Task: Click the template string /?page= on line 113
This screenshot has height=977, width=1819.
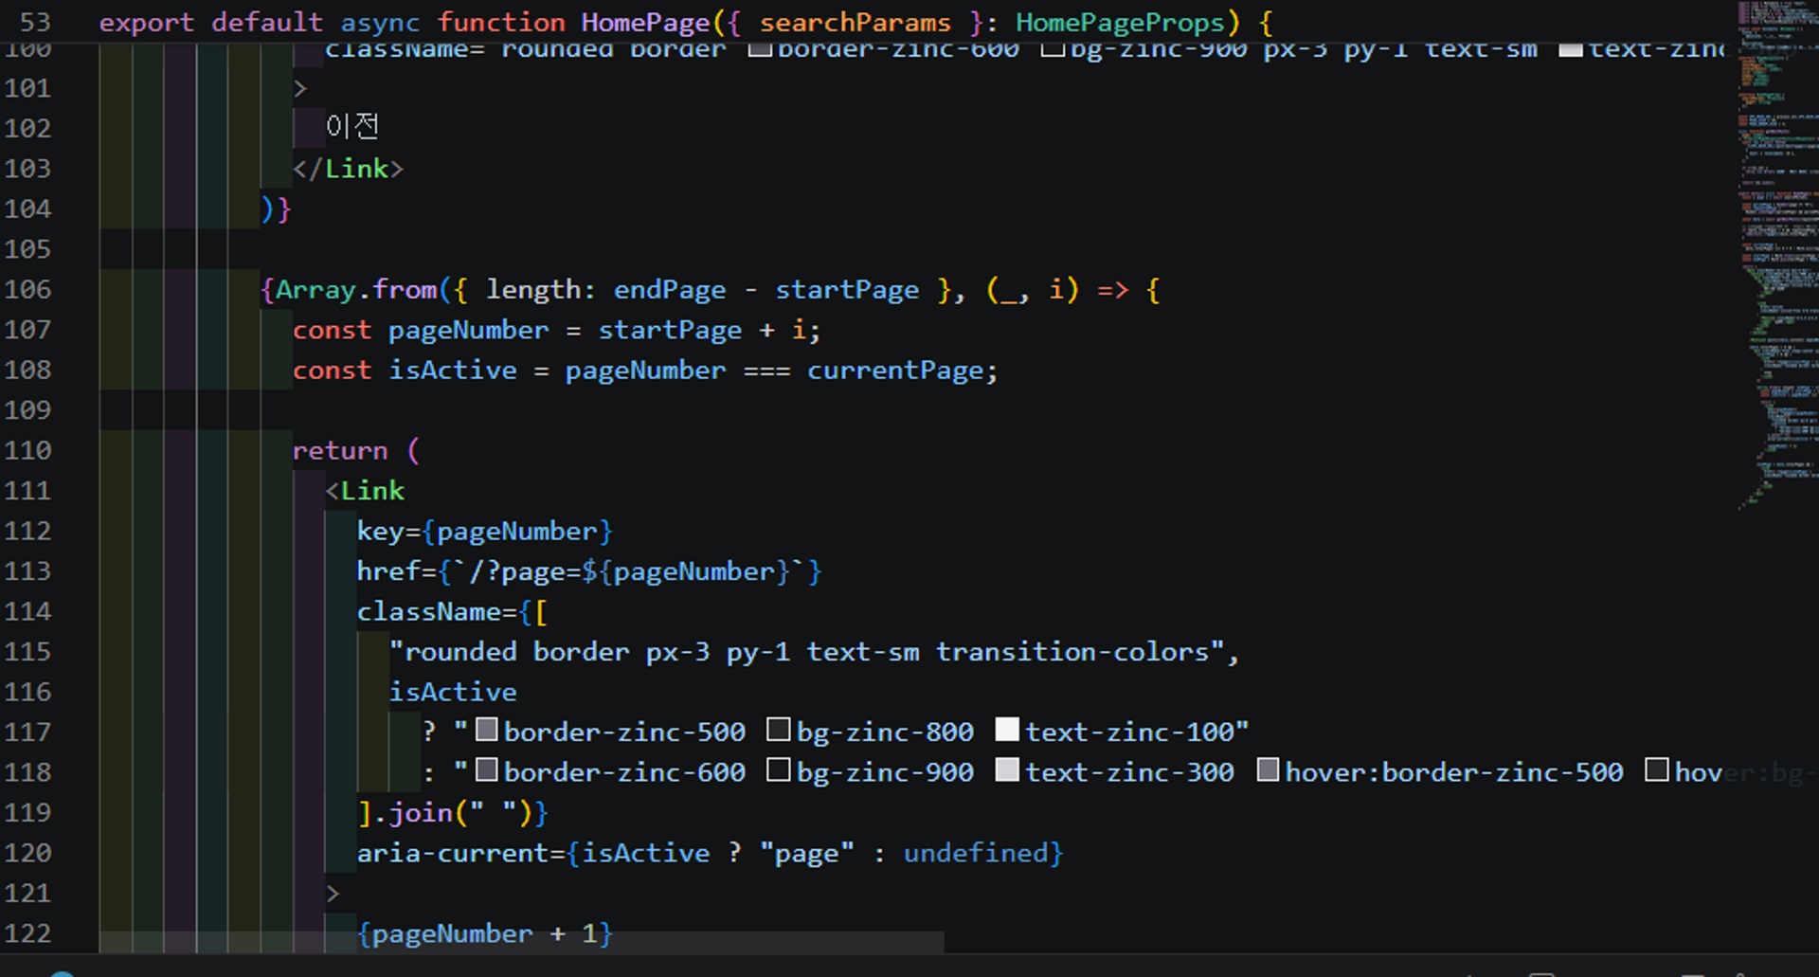Action: click(524, 571)
